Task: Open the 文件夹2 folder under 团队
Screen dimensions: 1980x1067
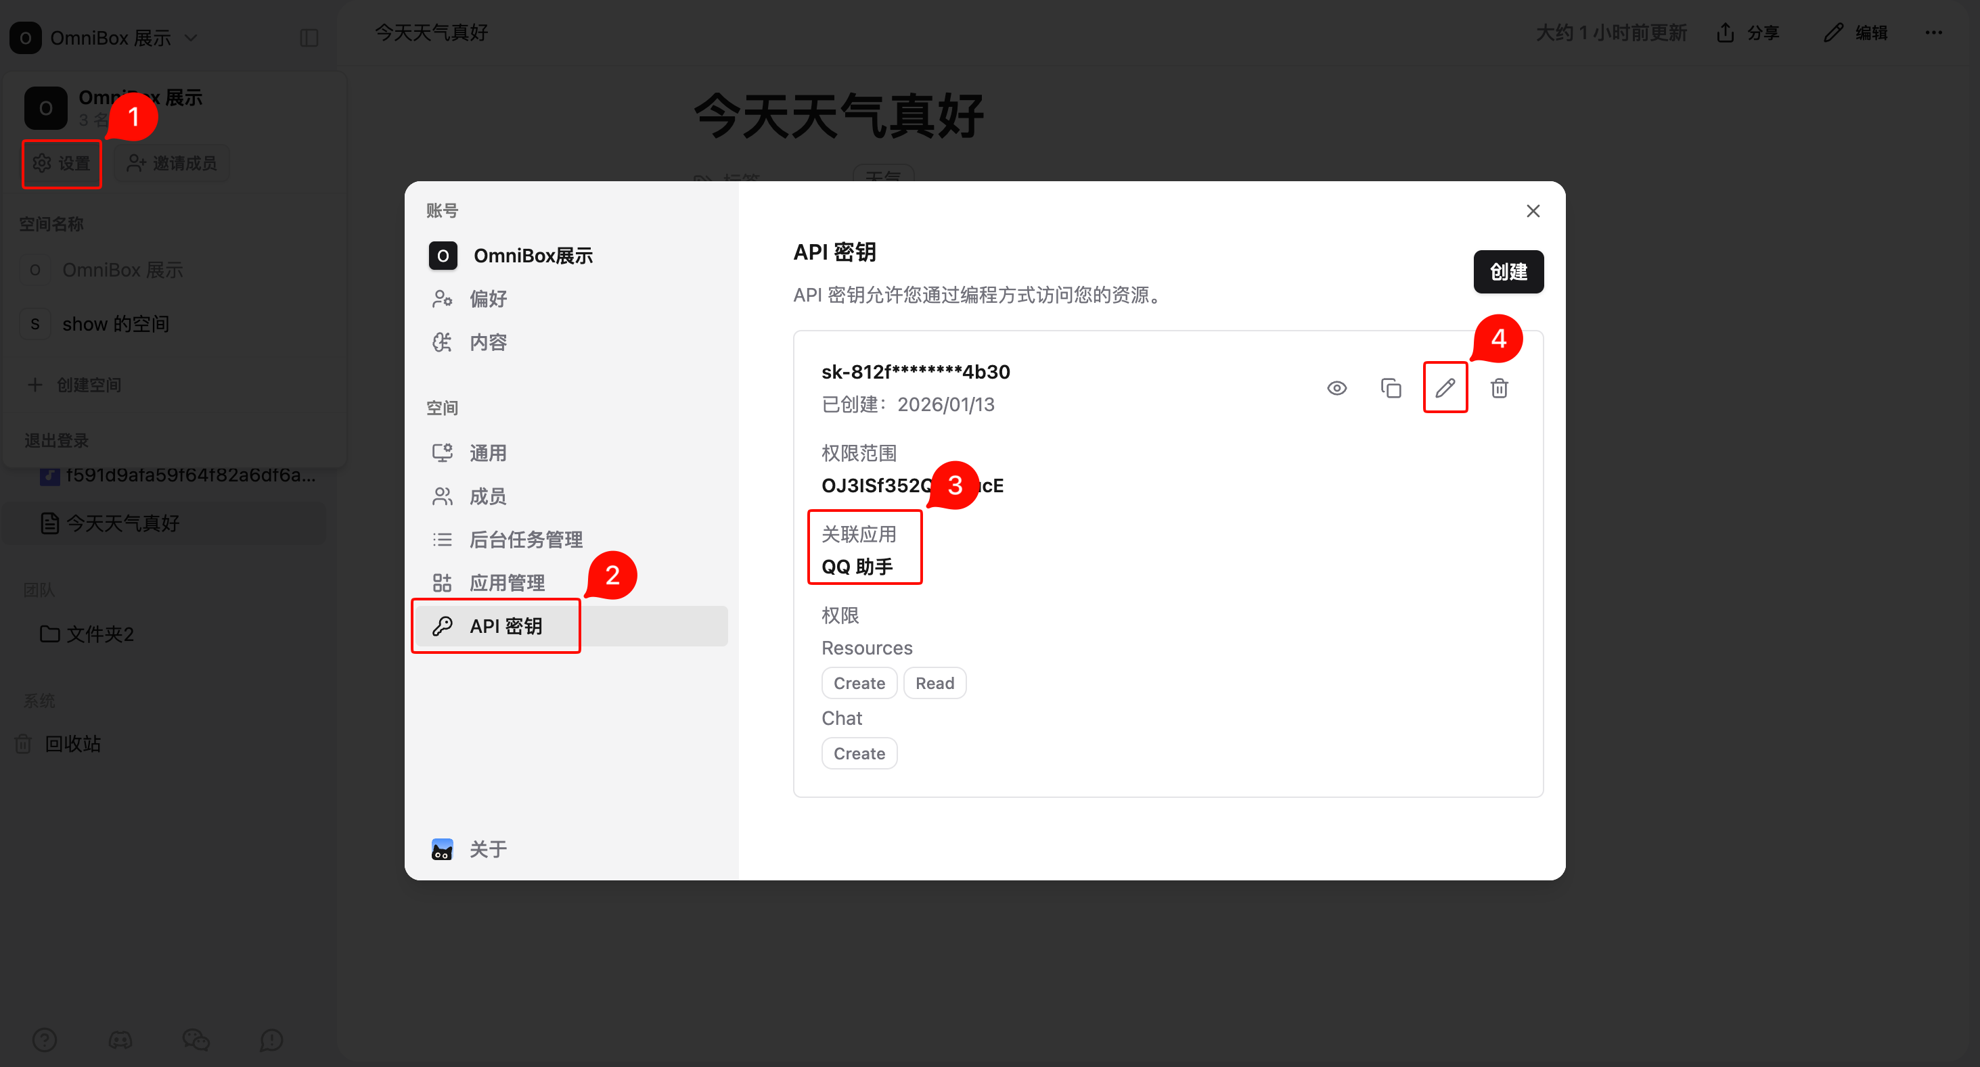Action: point(100,634)
